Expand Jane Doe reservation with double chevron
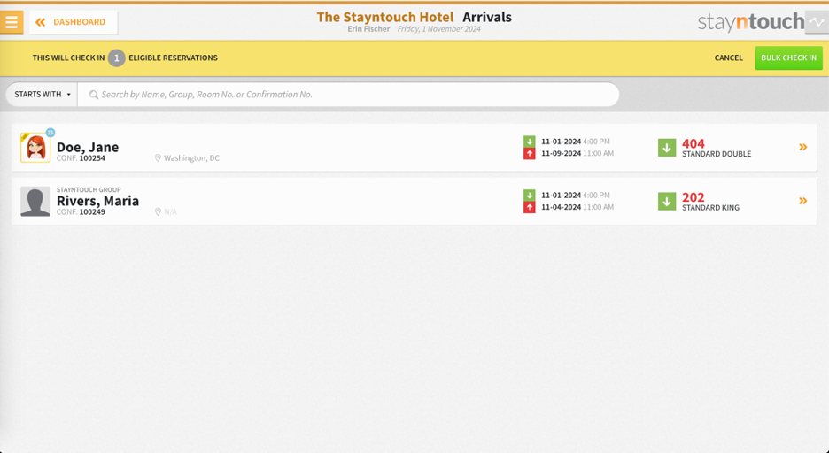 802,147
